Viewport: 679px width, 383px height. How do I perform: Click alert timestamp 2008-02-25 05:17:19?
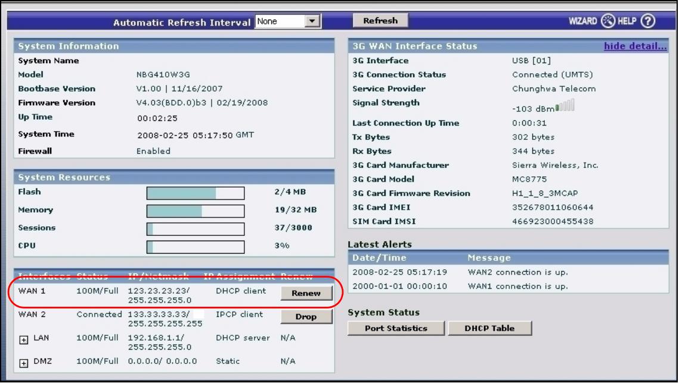(x=399, y=272)
